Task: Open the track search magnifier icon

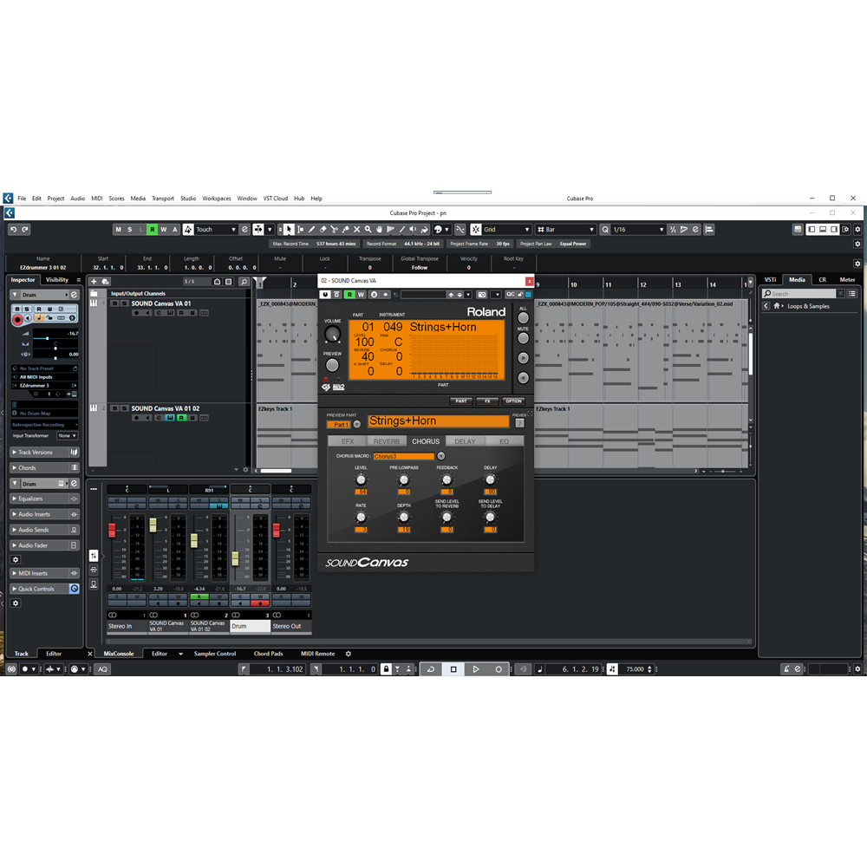Action: coord(244,282)
